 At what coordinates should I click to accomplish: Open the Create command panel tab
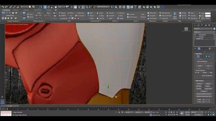195,26
